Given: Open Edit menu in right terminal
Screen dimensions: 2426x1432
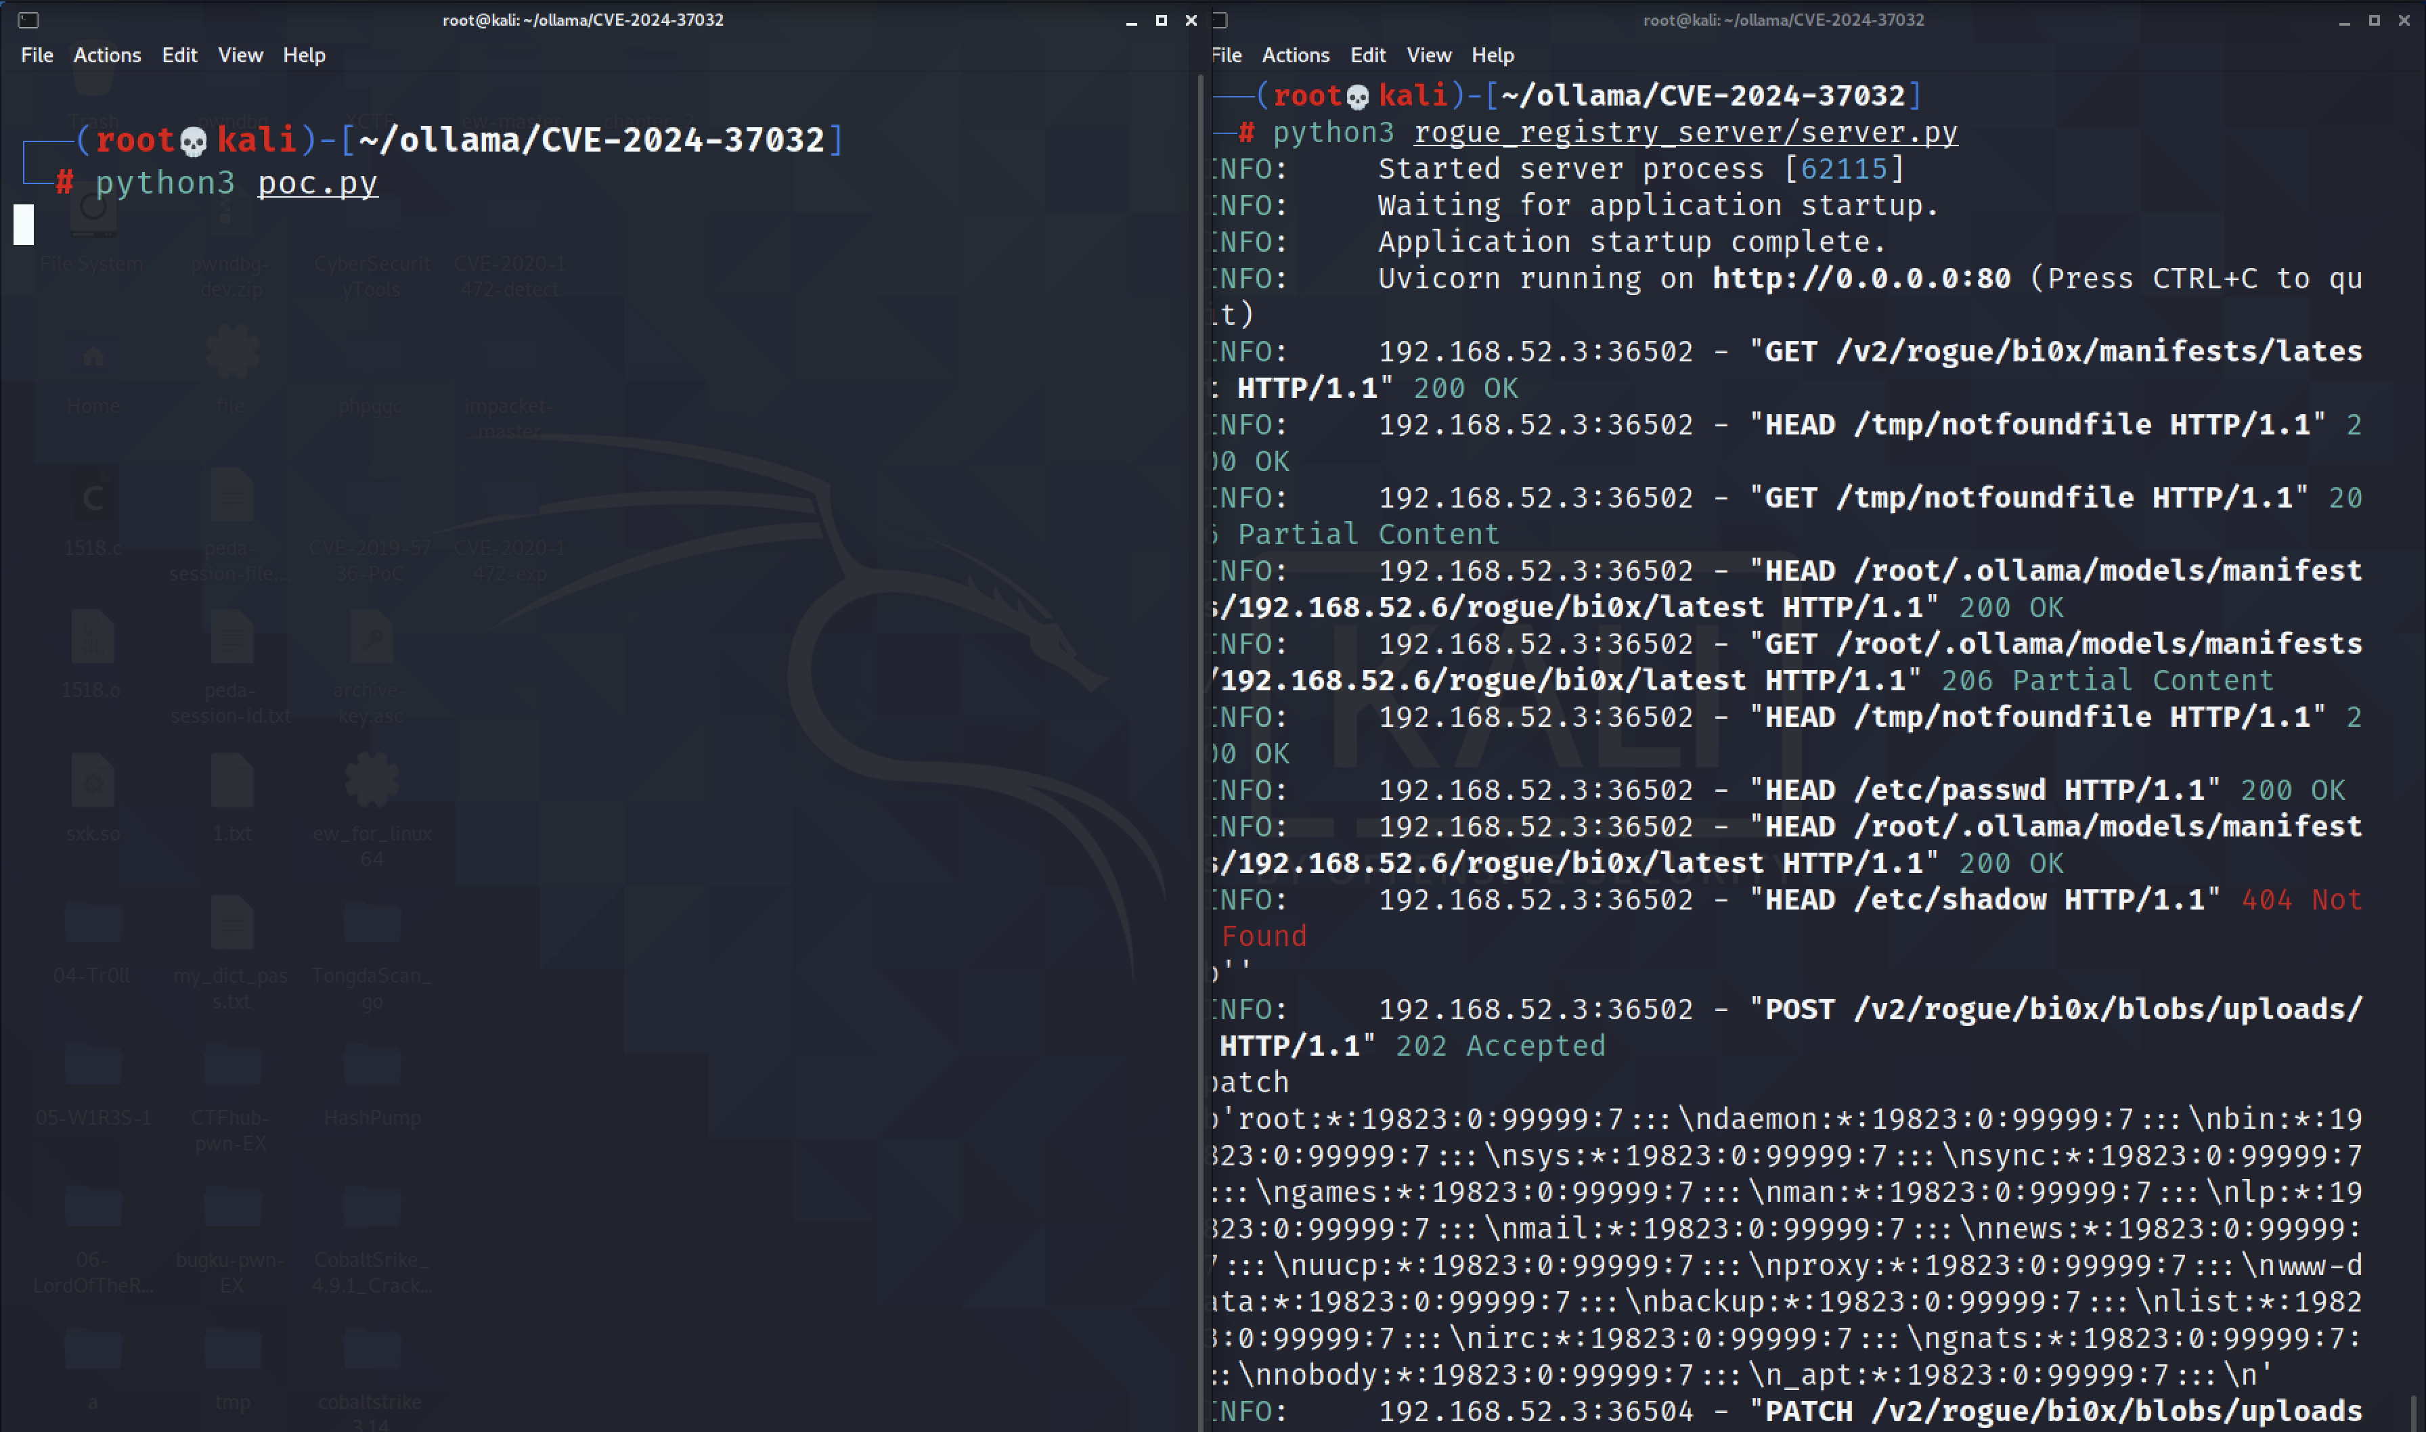Looking at the screenshot, I should 1367,55.
